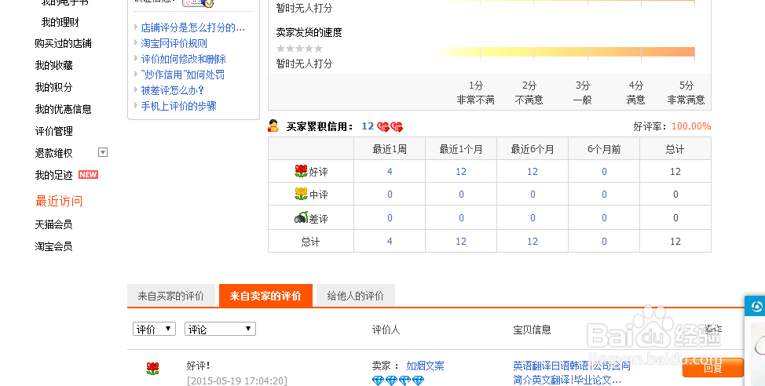Open help link 淘宝网评价规则
765x386 pixels.
point(174,43)
